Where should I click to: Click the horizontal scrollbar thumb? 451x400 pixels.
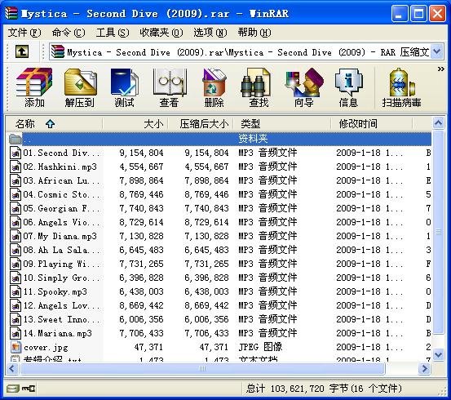[x=202, y=369]
